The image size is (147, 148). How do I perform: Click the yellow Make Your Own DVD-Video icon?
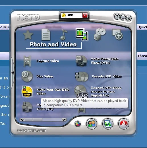coord(27,92)
